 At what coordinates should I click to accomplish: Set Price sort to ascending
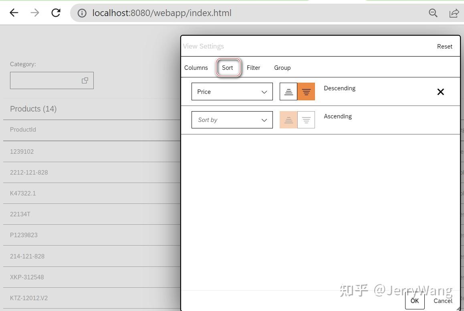pos(288,91)
